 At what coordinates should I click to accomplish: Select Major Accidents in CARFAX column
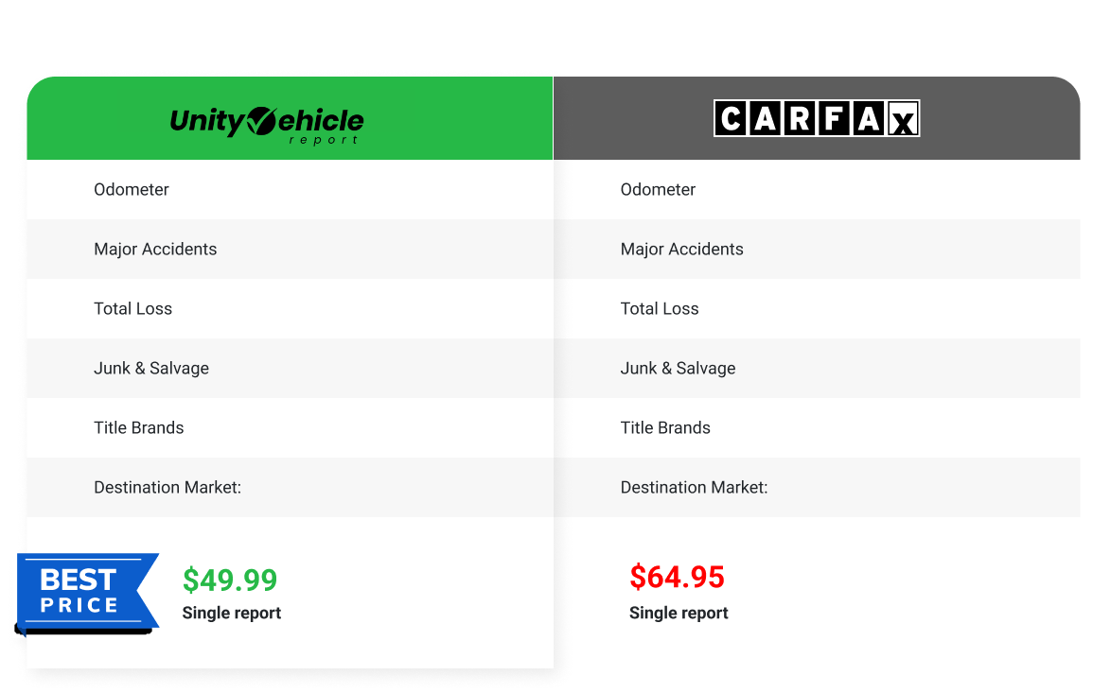[681, 249]
